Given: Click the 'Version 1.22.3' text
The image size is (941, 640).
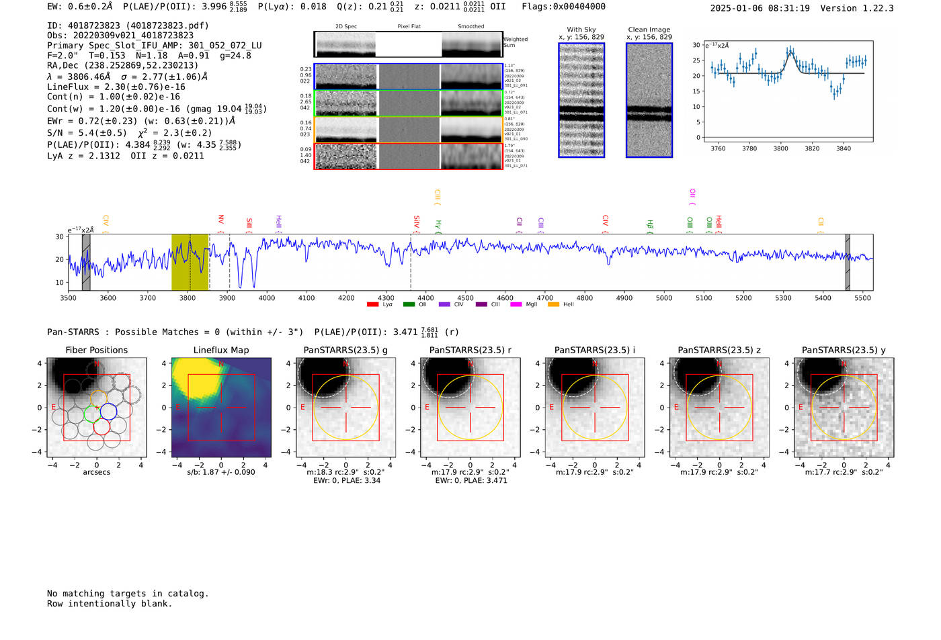Looking at the screenshot, I should [858, 9].
